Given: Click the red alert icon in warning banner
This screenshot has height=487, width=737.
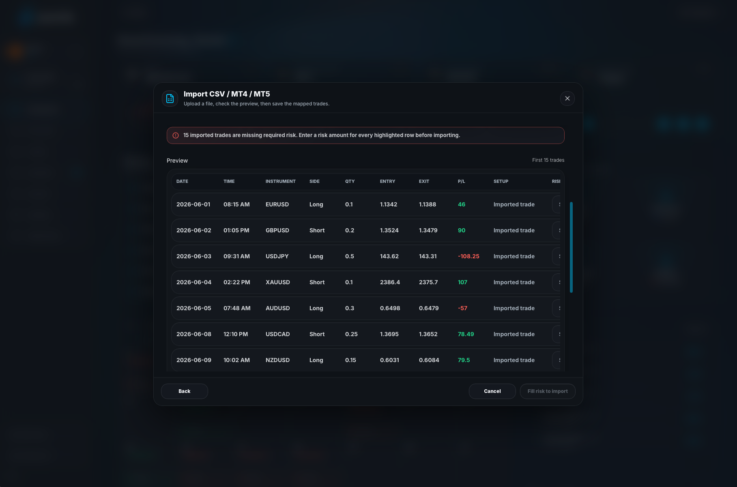Looking at the screenshot, I should [x=176, y=135].
